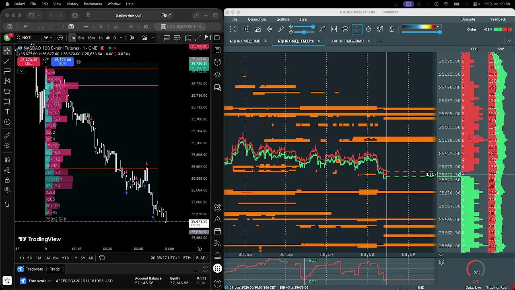Open the Fibonacci tools in TradingView sidebar
This screenshot has height=290, width=515.
7,71
